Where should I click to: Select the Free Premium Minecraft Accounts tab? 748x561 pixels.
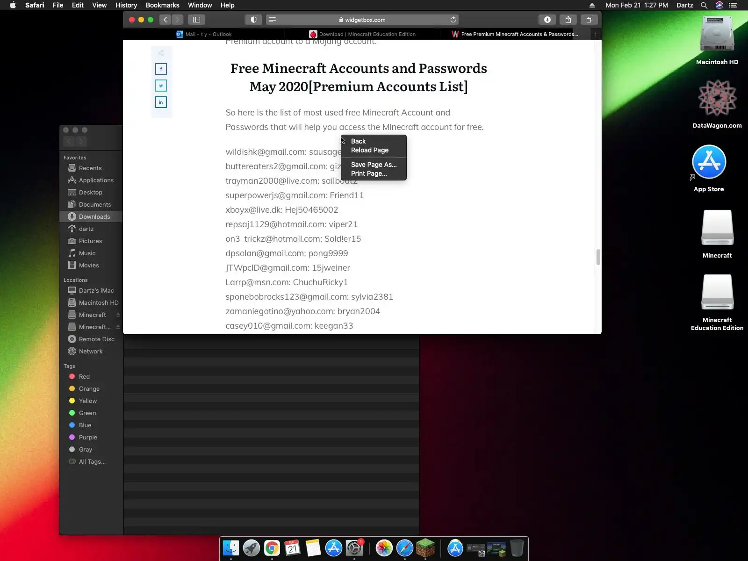[515, 34]
